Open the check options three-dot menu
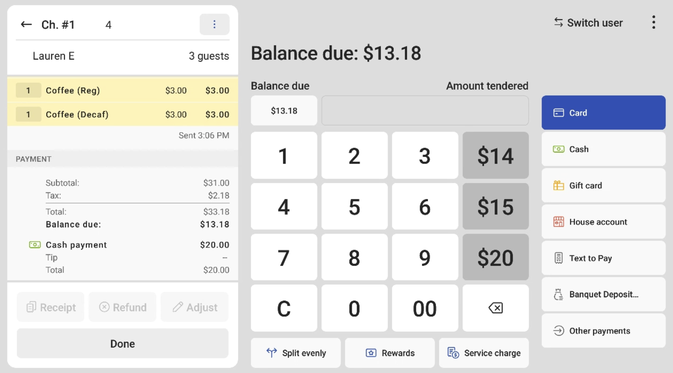 (214, 24)
